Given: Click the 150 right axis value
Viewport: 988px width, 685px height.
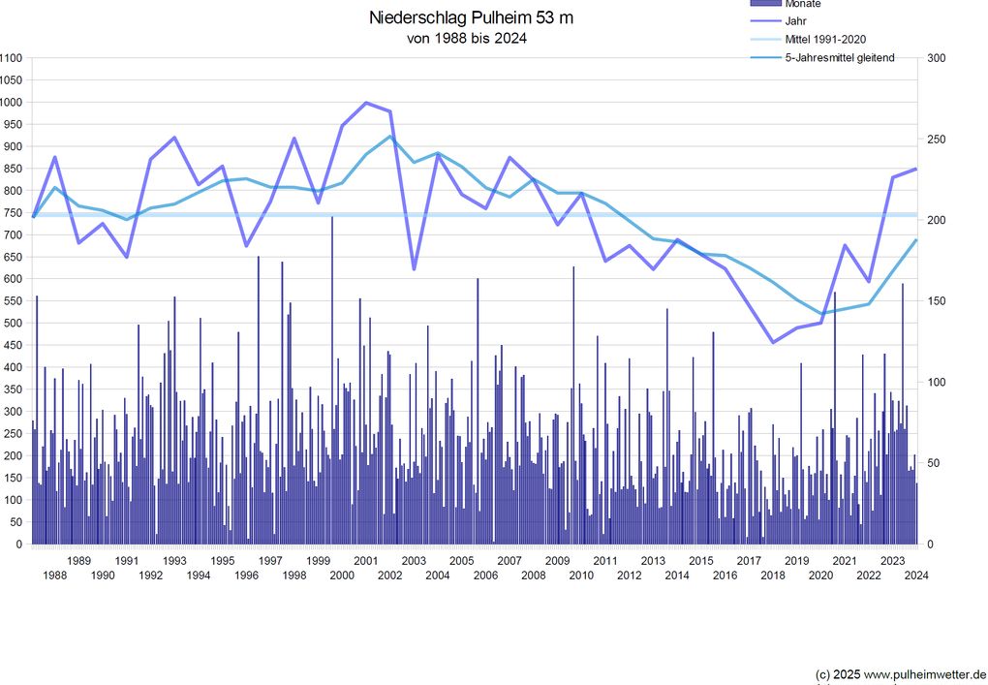Looking at the screenshot, I should [x=937, y=301].
